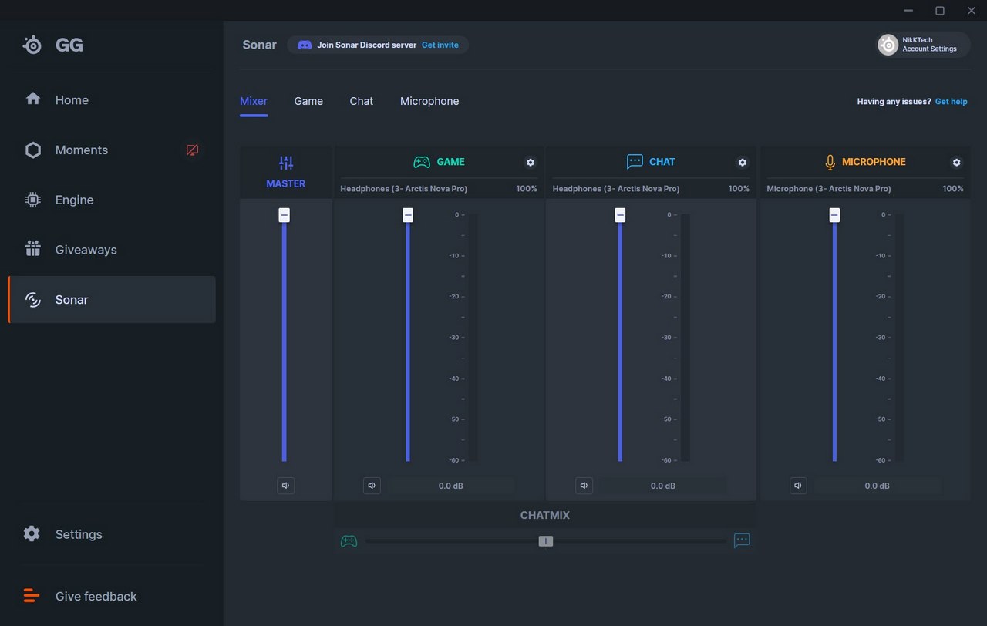Click the SteelSeries GG logo icon
This screenshot has width=987, height=626.
tap(32, 45)
